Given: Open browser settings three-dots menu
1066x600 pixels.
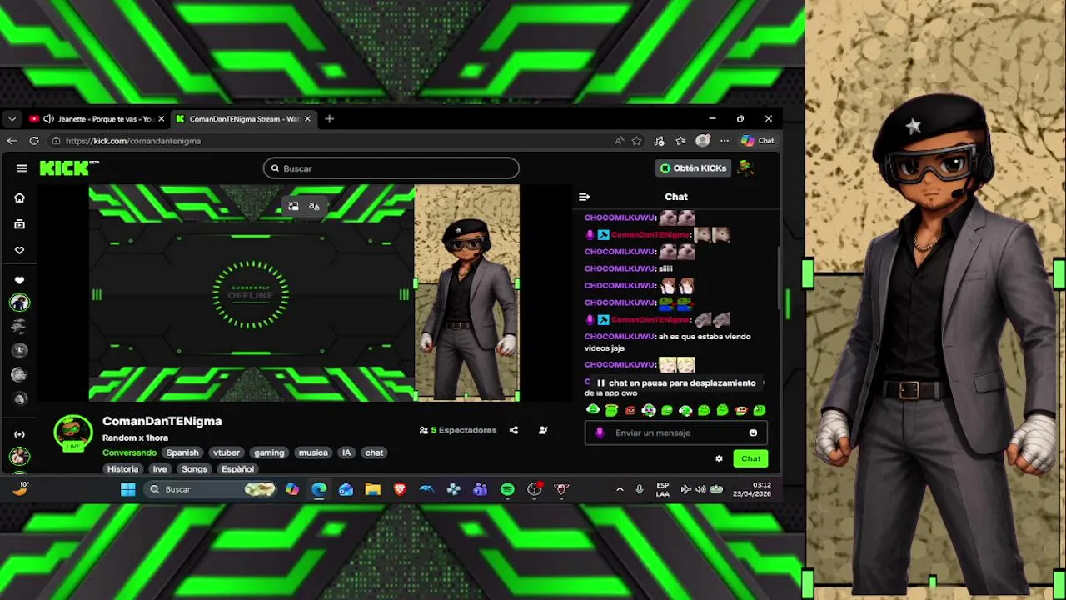Looking at the screenshot, I should 725,141.
